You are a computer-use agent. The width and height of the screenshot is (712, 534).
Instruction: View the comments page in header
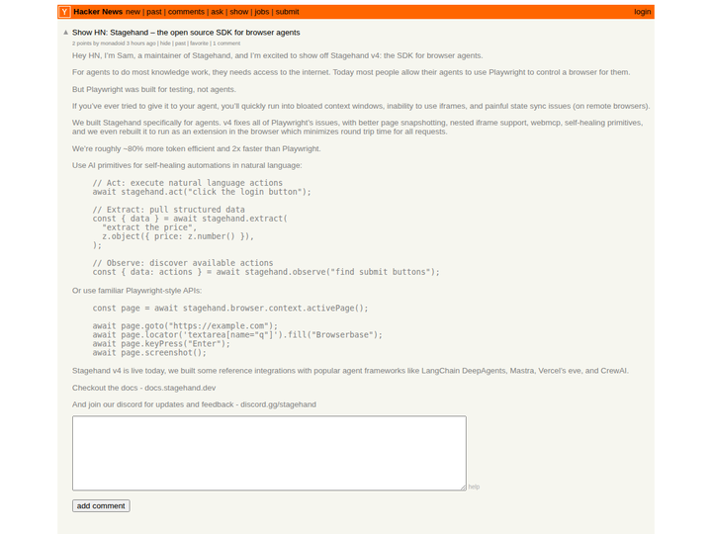[x=186, y=12]
